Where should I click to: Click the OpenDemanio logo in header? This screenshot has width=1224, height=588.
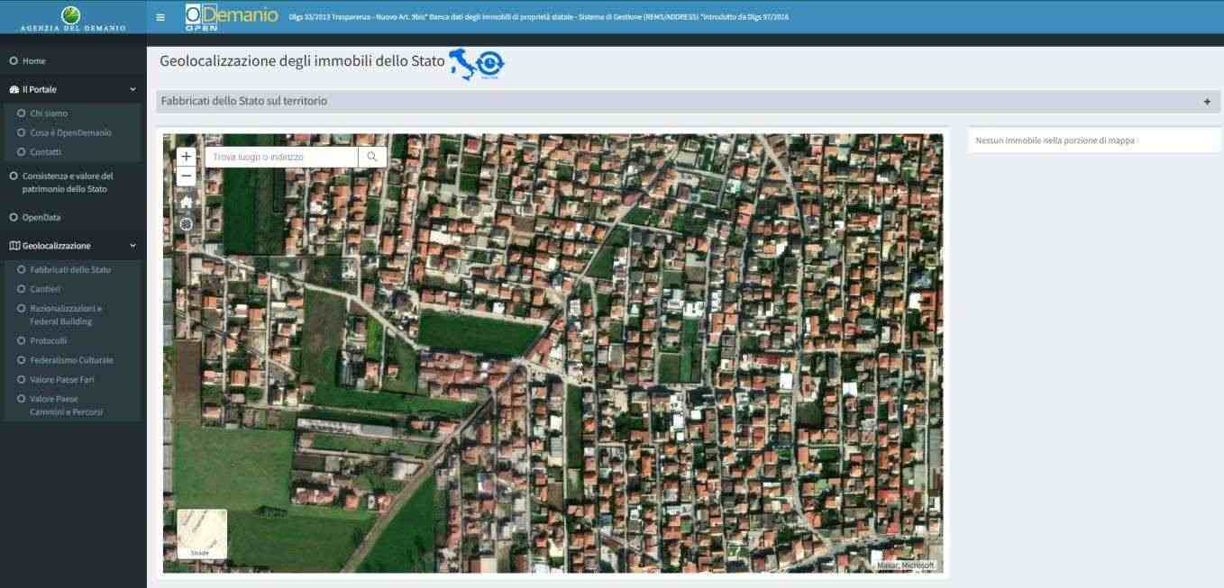click(232, 17)
